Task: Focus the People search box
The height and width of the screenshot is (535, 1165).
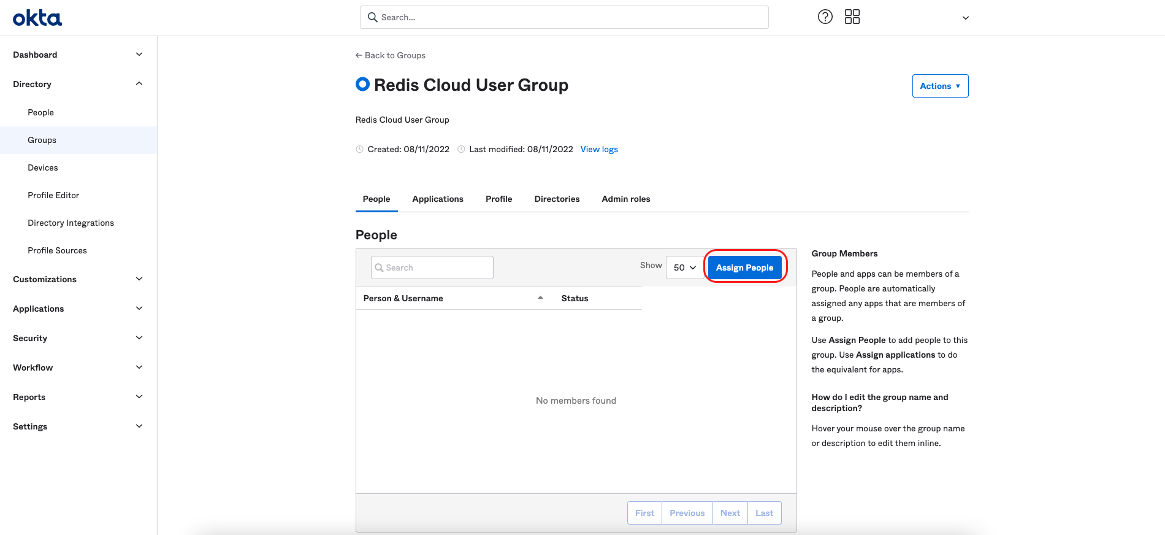Action: pyautogui.click(x=432, y=267)
